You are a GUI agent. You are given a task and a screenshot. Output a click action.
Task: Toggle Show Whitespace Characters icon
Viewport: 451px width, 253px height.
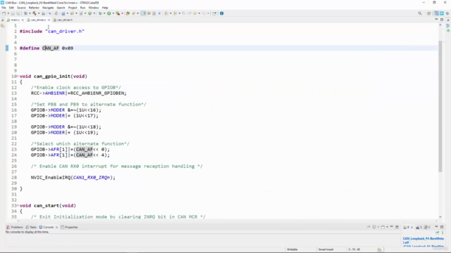click(x=159, y=13)
